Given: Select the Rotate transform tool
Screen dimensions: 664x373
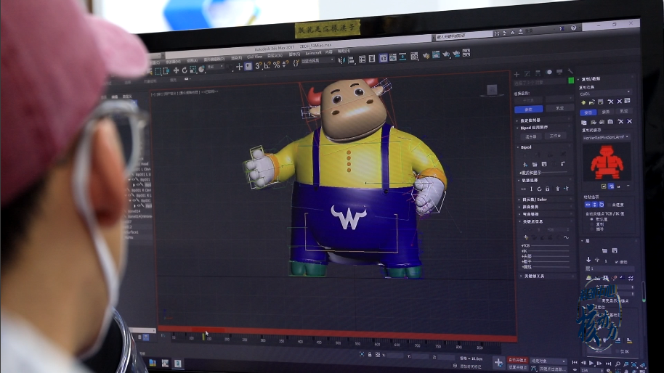Looking at the screenshot, I should 185,70.
